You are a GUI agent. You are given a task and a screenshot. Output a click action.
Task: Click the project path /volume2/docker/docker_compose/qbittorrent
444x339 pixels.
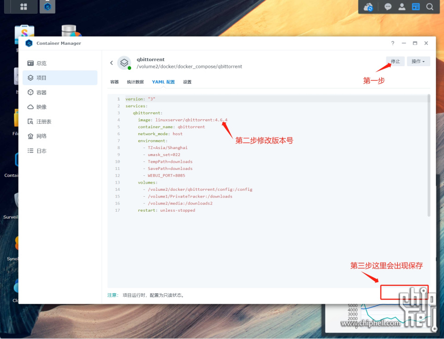pos(190,67)
